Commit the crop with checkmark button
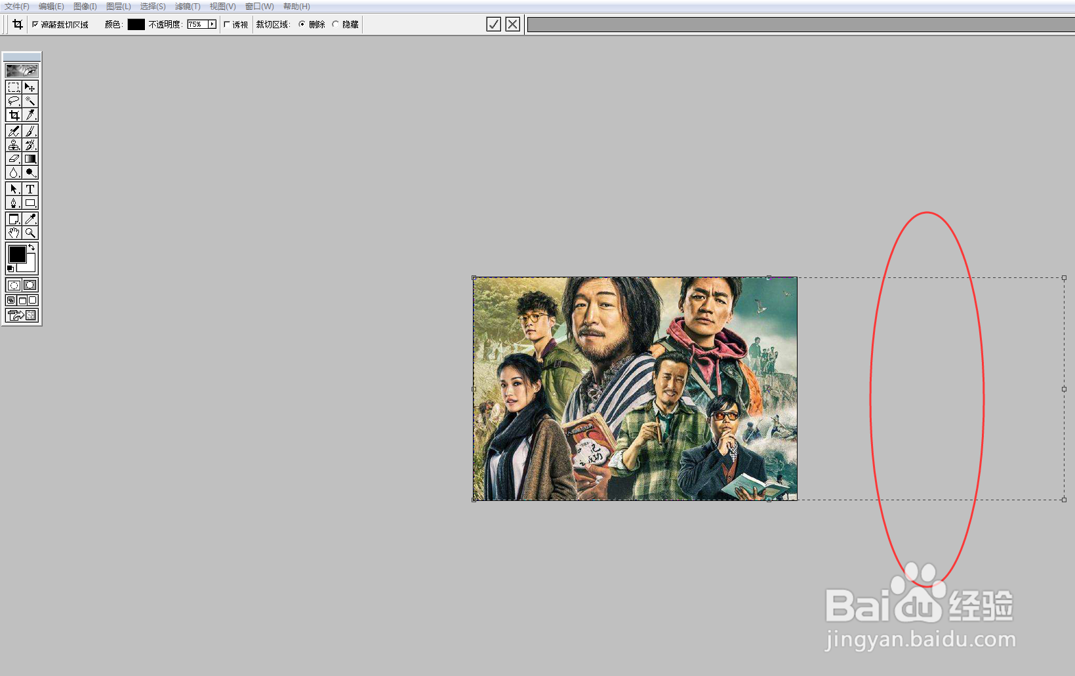This screenshot has height=676, width=1075. [494, 24]
